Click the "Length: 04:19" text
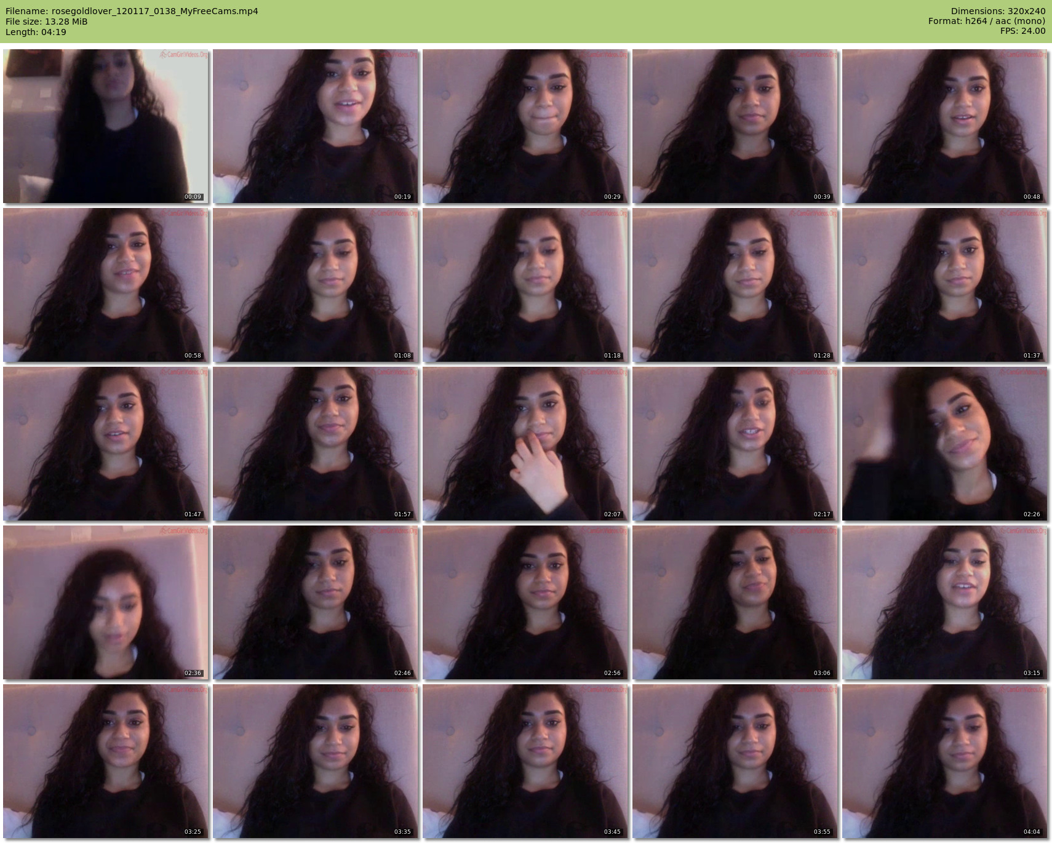This screenshot has width=1052, height=843. coord(36,32)
